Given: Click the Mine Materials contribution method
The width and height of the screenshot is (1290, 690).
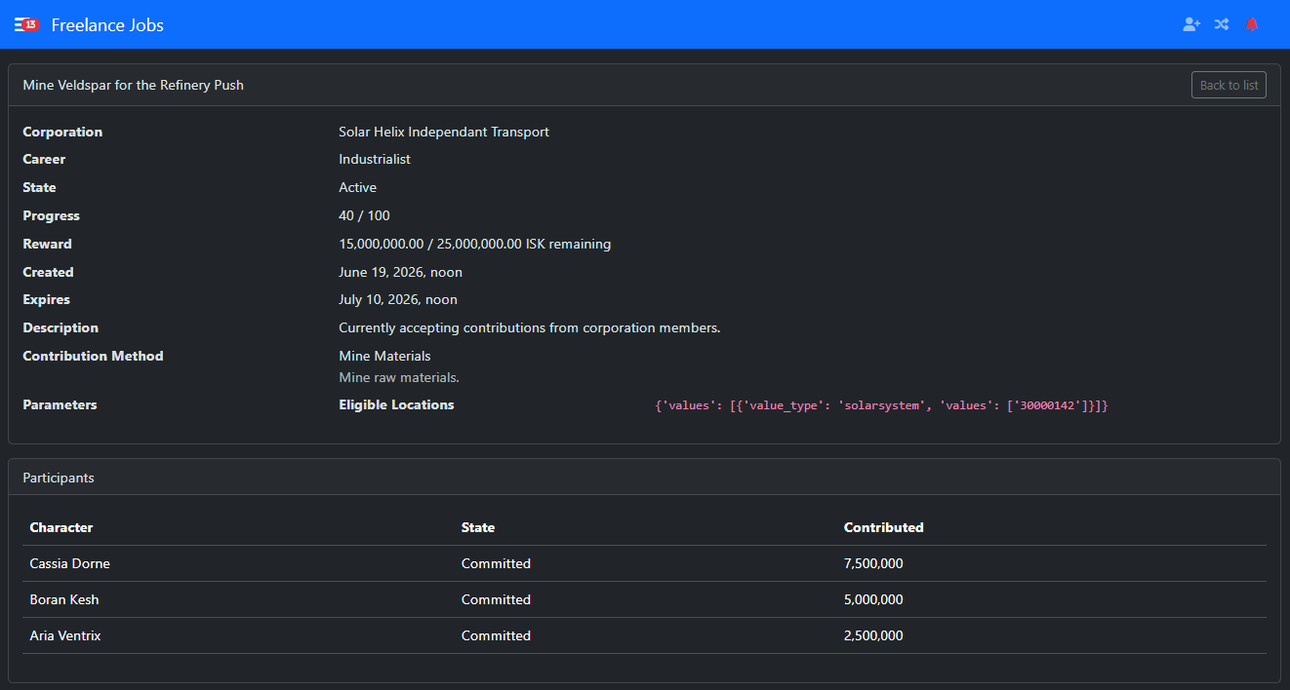Looking at the screenshot, I should pyautogui.click(x=384, y=356).
